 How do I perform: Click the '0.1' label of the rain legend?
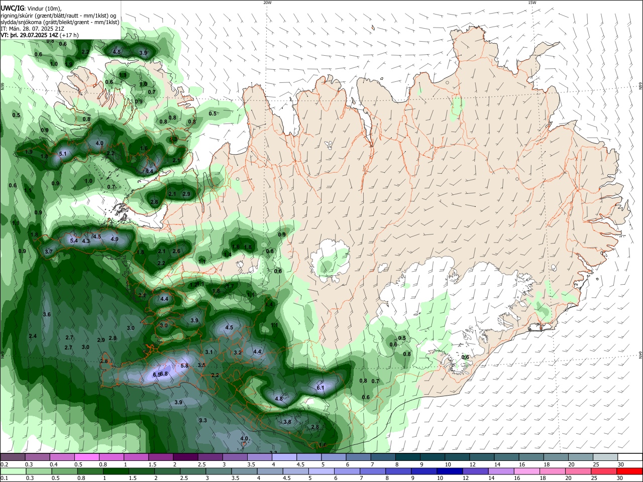click(x=4, y=478)
